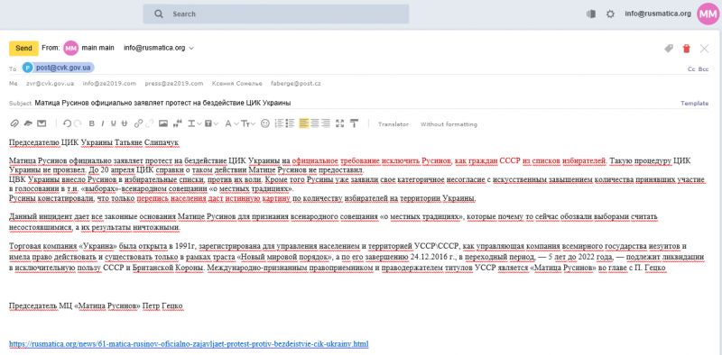Insert a hyperlink

[138, 123]
